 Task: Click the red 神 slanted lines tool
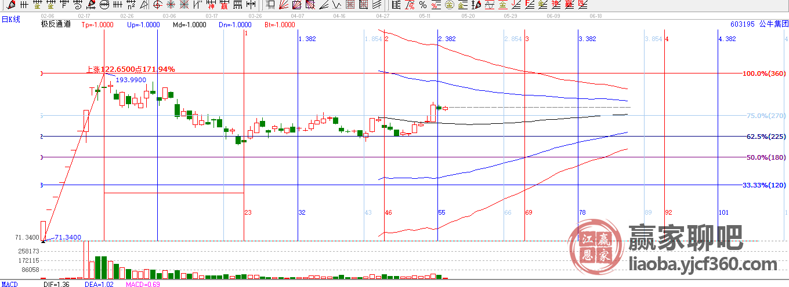coord(556,5)
